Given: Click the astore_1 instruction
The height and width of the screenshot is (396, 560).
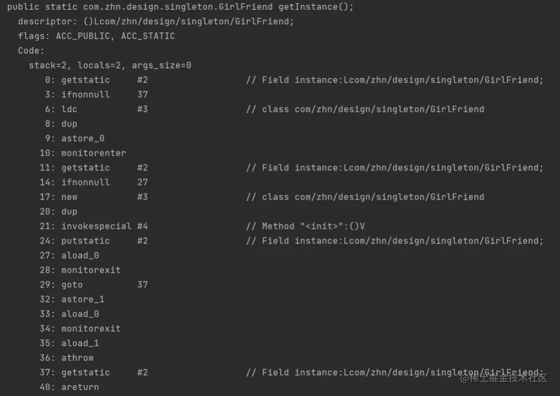Looking at the screenshot, I should pos(83,299).
